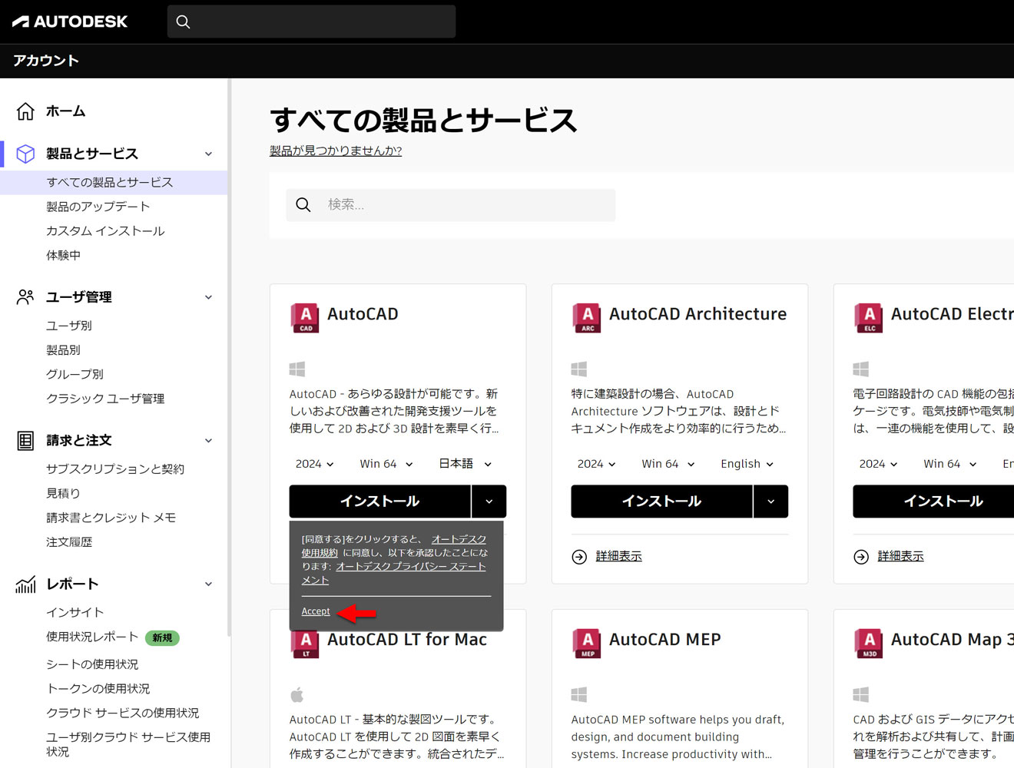This screenshot has width=1014, height=768.
Task: Select the home icon in the sidebar
Action: [25, 111]
